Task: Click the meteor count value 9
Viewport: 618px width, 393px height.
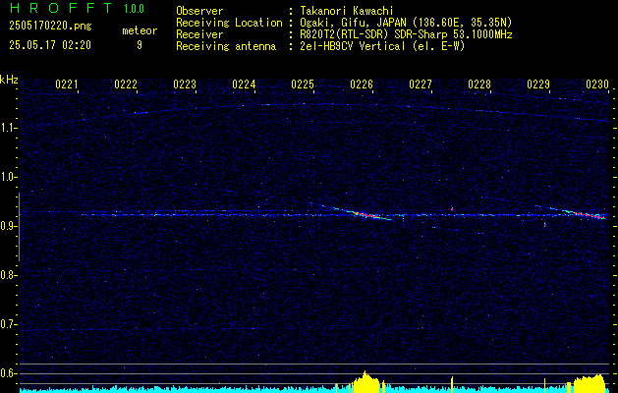Action: 140,45
